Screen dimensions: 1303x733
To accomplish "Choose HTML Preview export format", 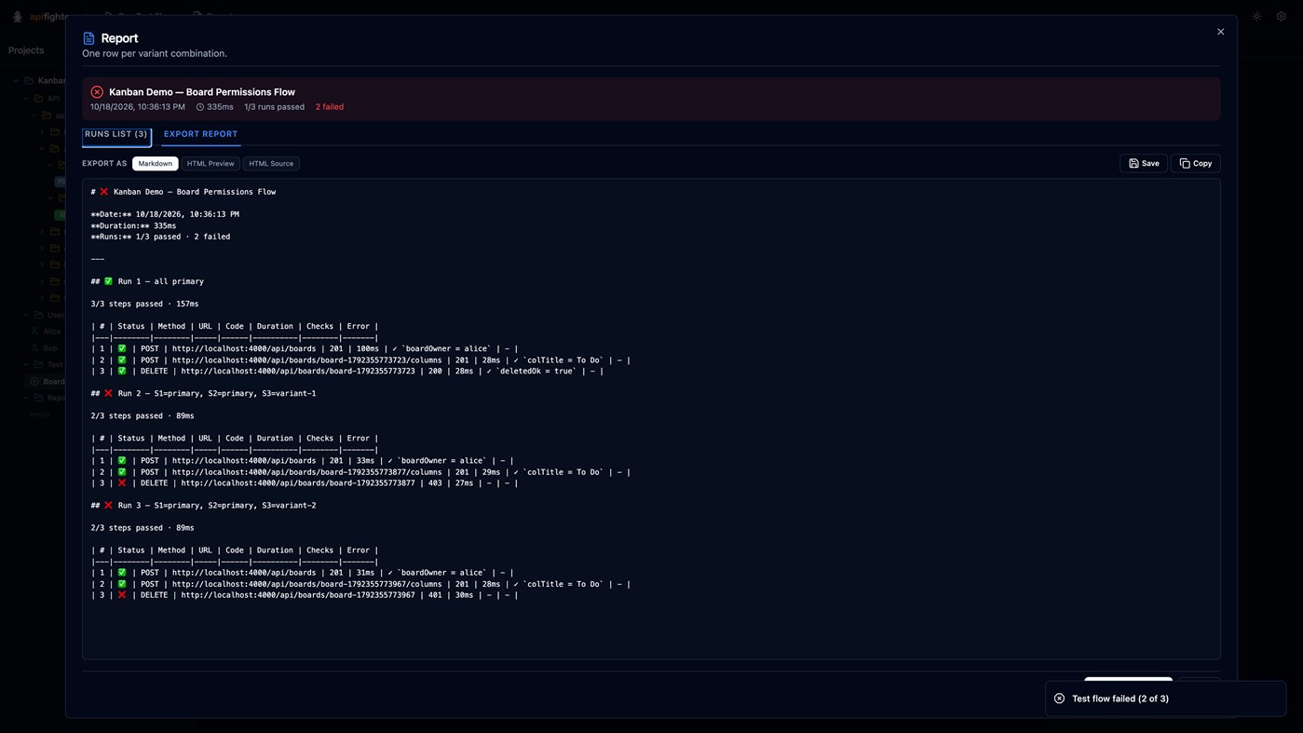I will [210, 164].
